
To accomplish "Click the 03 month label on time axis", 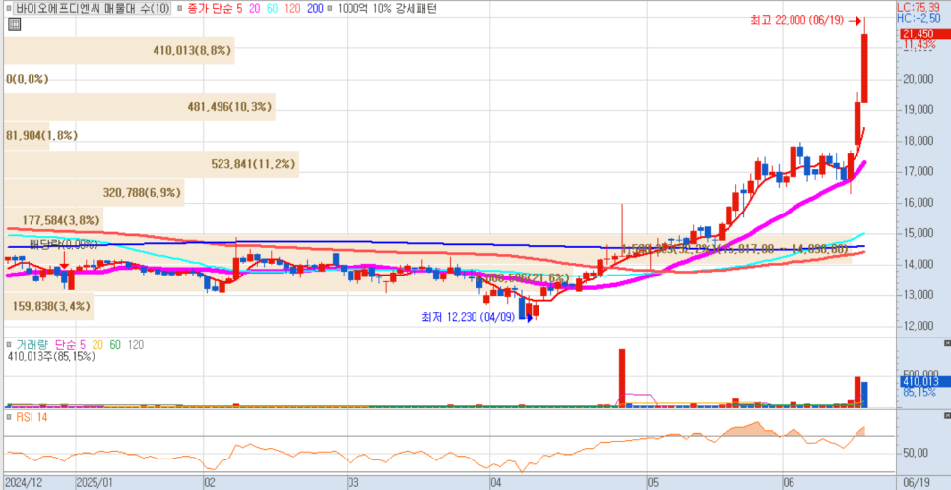I will tap(354, 483).
